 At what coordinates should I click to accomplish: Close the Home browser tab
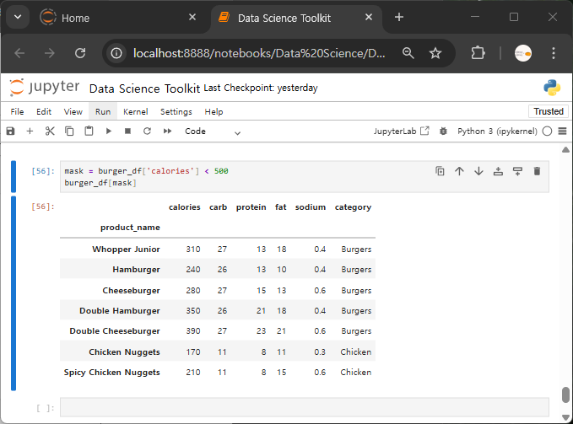(x=192, y=17)
